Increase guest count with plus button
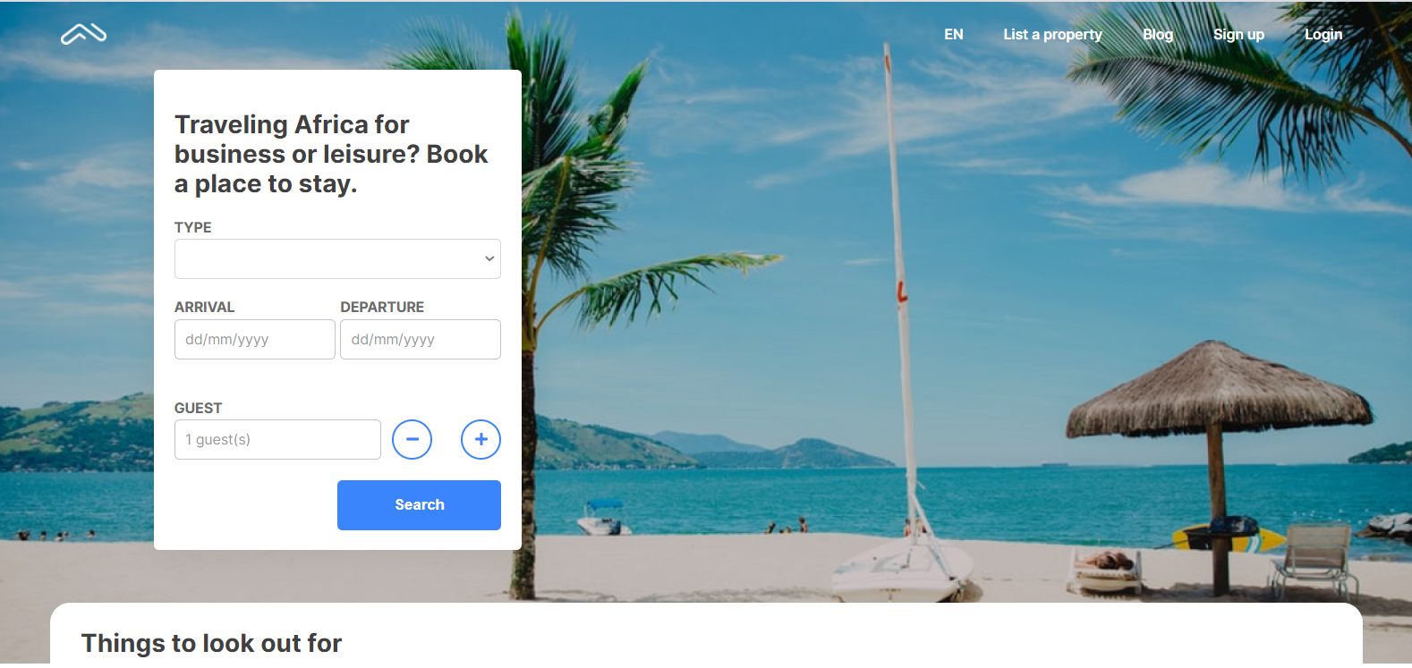The height and width of the screenshot is (668, 1412). click(481, 439)
